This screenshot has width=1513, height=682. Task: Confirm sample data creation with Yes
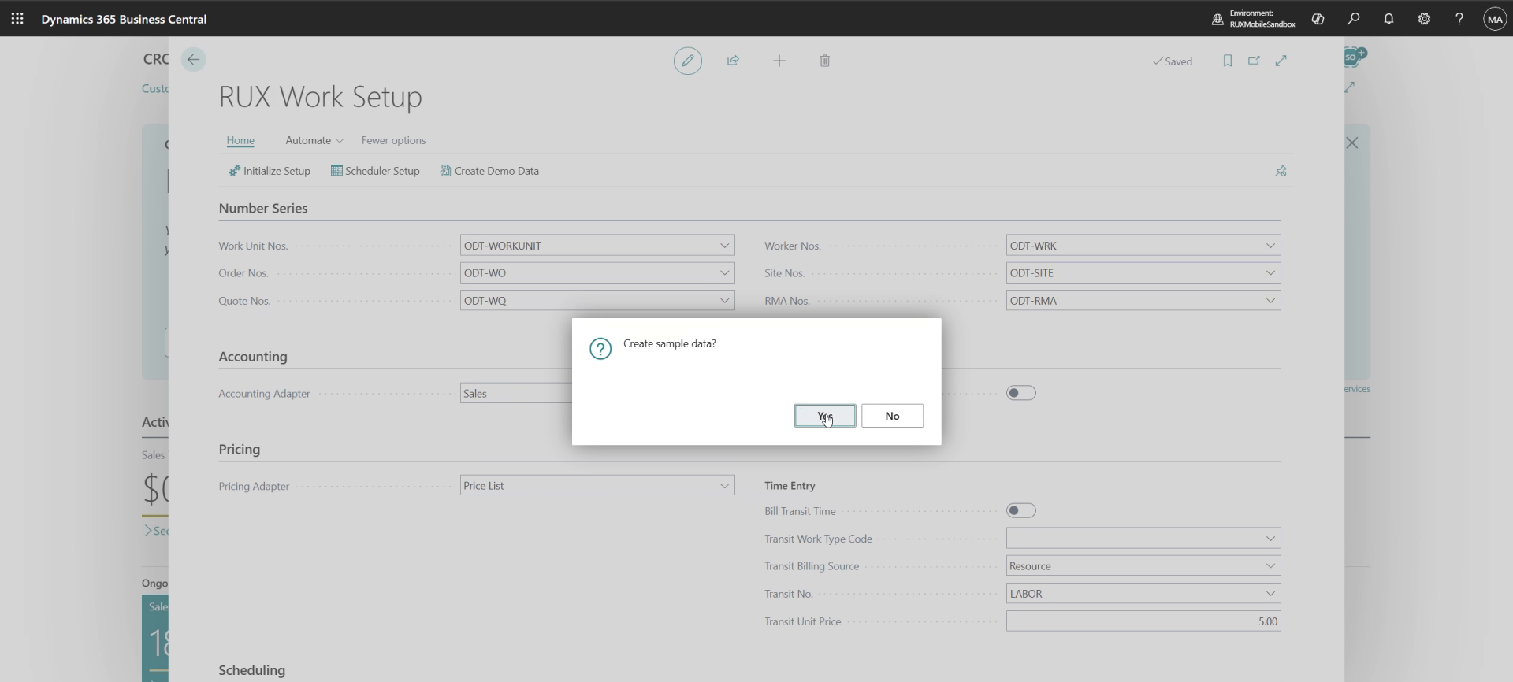click(825, 416)
